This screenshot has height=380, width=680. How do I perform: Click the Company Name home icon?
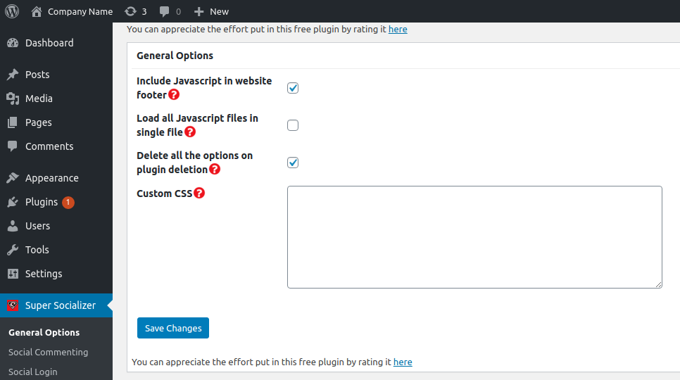tap(37, 11)
